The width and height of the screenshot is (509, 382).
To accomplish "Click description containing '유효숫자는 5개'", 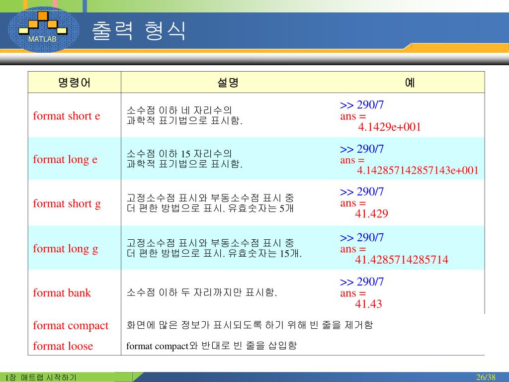I will click(x=210, y=203).
